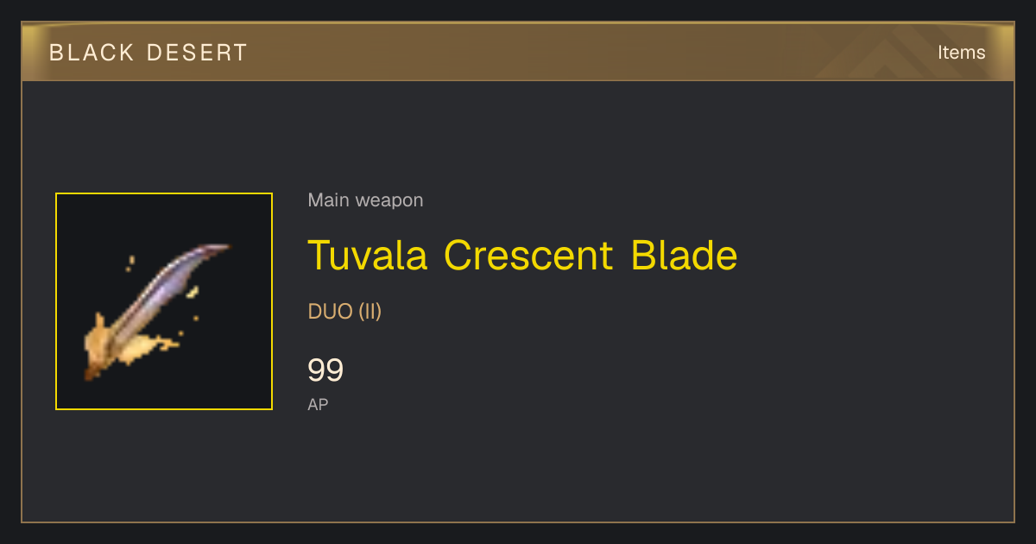Click the Tuvala Crescent Blade item icon

pyautogui.click(x=164, y=301)
